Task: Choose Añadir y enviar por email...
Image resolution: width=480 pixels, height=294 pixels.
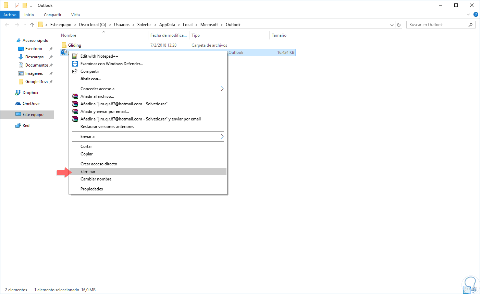Action: click(148, 111)
